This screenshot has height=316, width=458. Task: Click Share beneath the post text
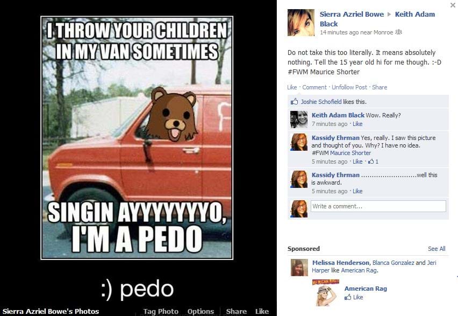coord(380,87)
